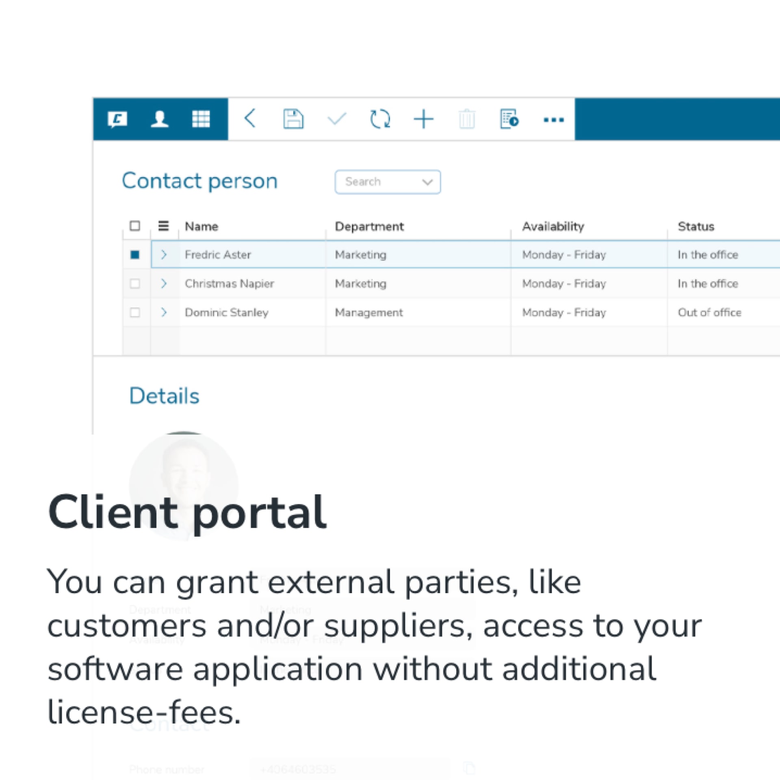
Task: Click Monday - Friday in Dominic Stanley row
Action: [x=564, y=312]
